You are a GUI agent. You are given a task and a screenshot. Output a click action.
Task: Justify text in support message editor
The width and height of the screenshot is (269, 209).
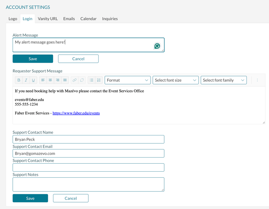pos(65,80)
